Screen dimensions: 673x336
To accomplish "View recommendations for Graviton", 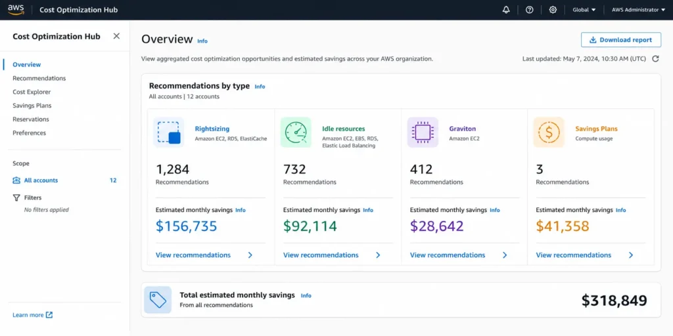I will 448,255.
